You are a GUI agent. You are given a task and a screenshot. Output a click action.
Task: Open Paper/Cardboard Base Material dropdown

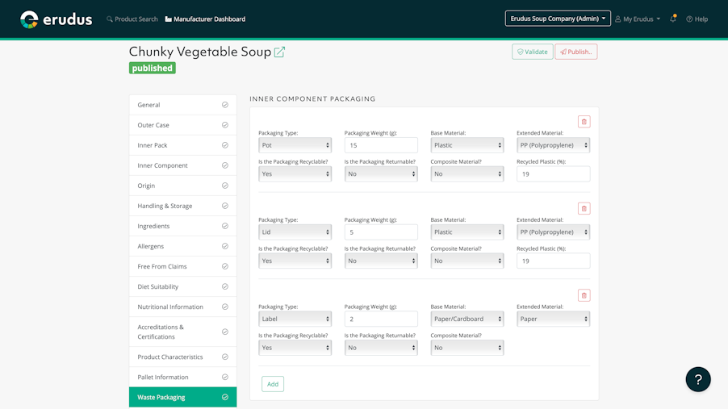pos(467,319)
